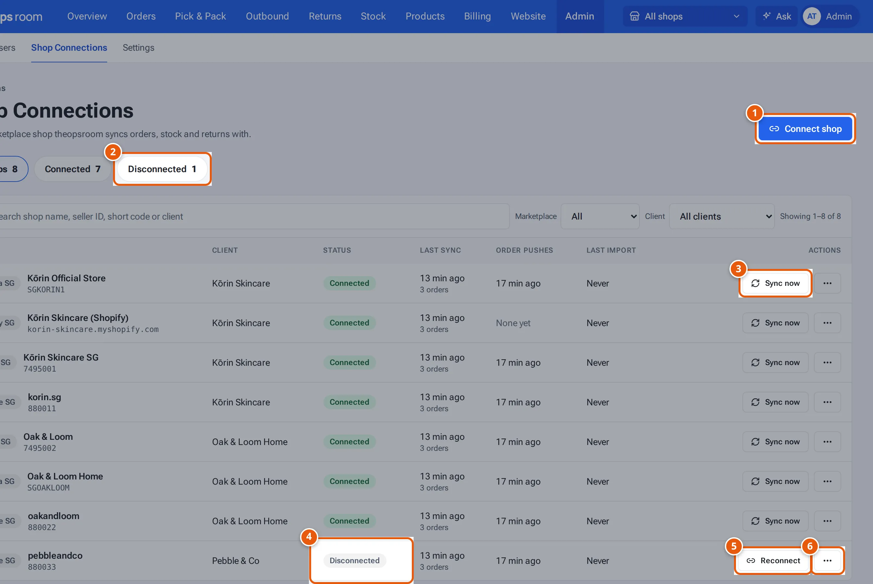873x584 pixels.
Task: Open more actions for oakandloom
Action: pos(827,521)
